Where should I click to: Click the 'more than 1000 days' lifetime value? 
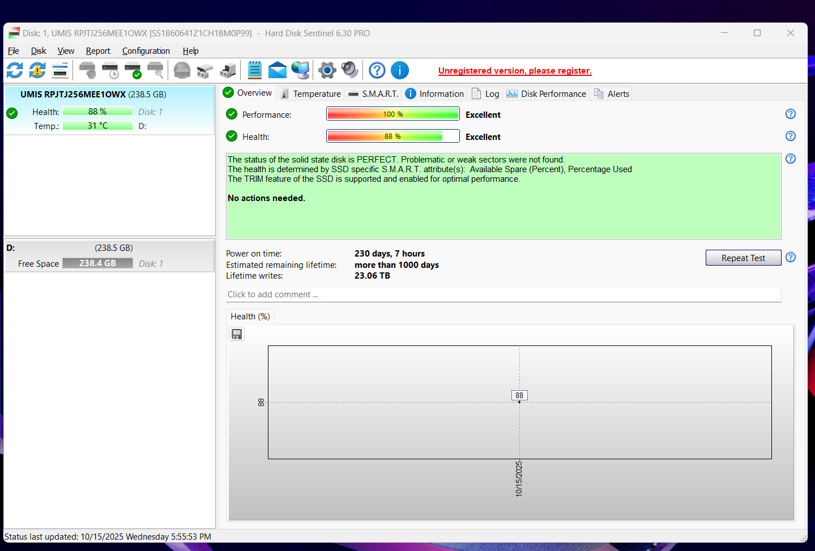396,265
